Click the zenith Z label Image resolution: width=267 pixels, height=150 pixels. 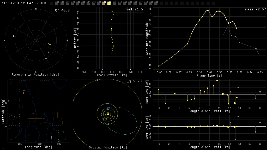click(36, 40)
